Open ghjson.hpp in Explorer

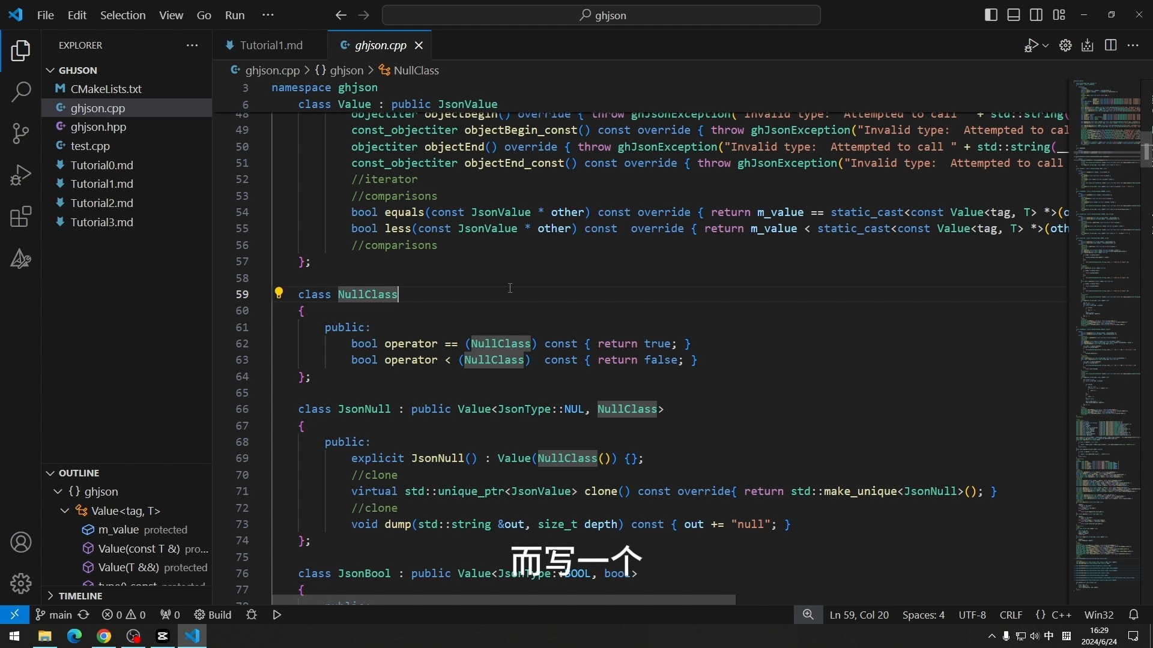[x=127, y=127]
